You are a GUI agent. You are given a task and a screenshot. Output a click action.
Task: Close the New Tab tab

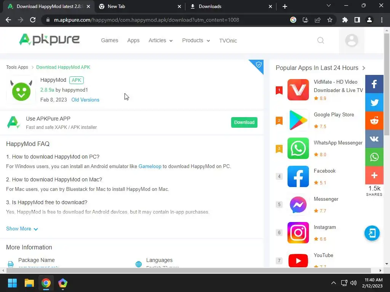(179, 6)
